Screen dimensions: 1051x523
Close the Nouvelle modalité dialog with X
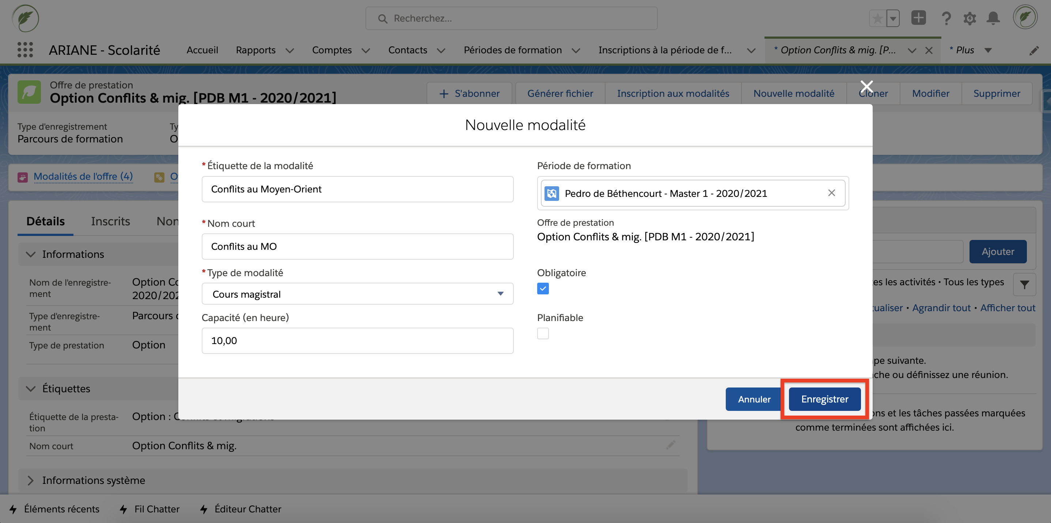[866, 87]
